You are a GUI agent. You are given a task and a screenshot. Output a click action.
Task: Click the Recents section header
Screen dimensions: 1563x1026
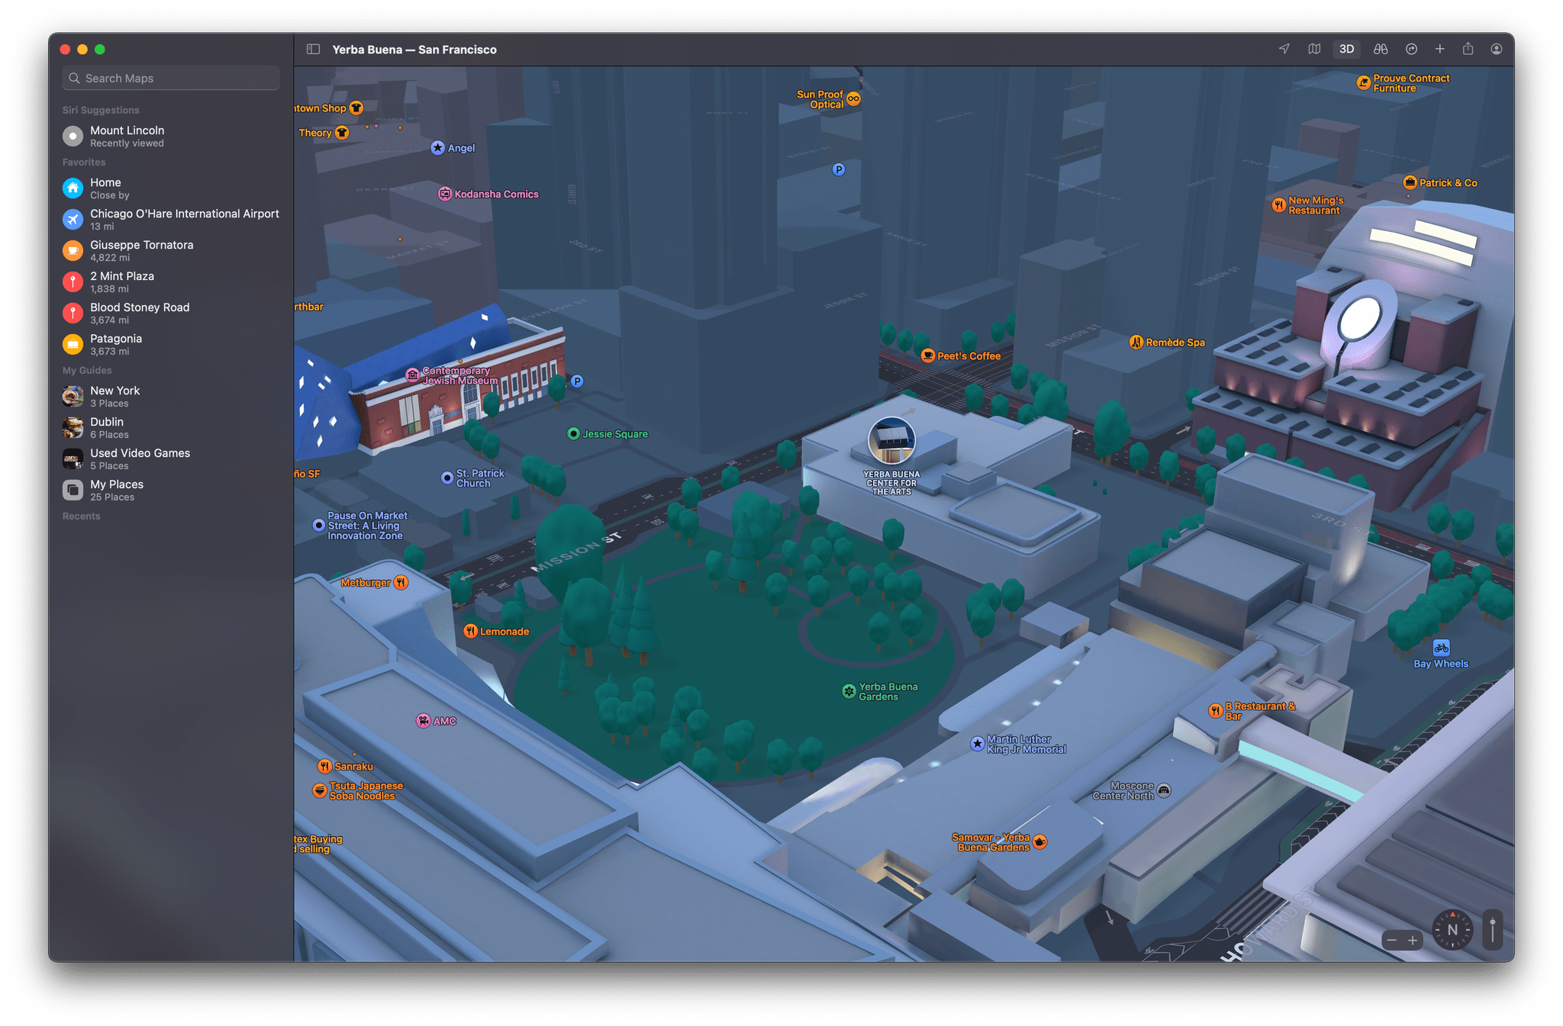pyautogui.click(x=81, y=516)
